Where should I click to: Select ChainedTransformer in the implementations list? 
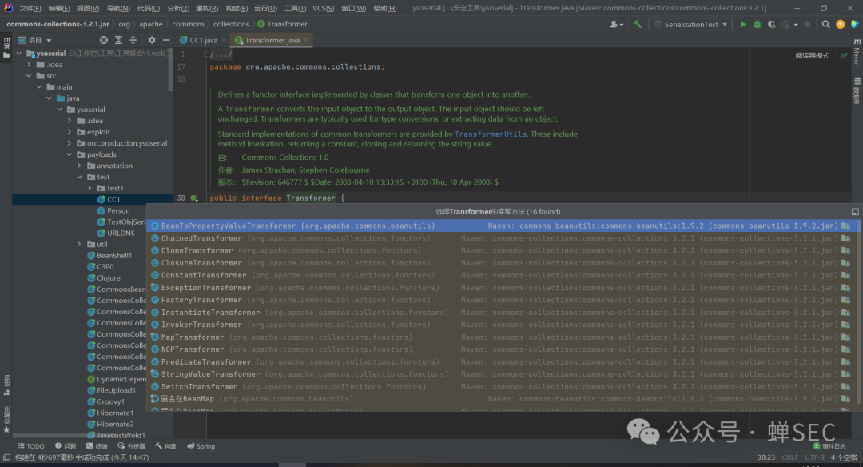pyautogui.click(x=201, y=238)
